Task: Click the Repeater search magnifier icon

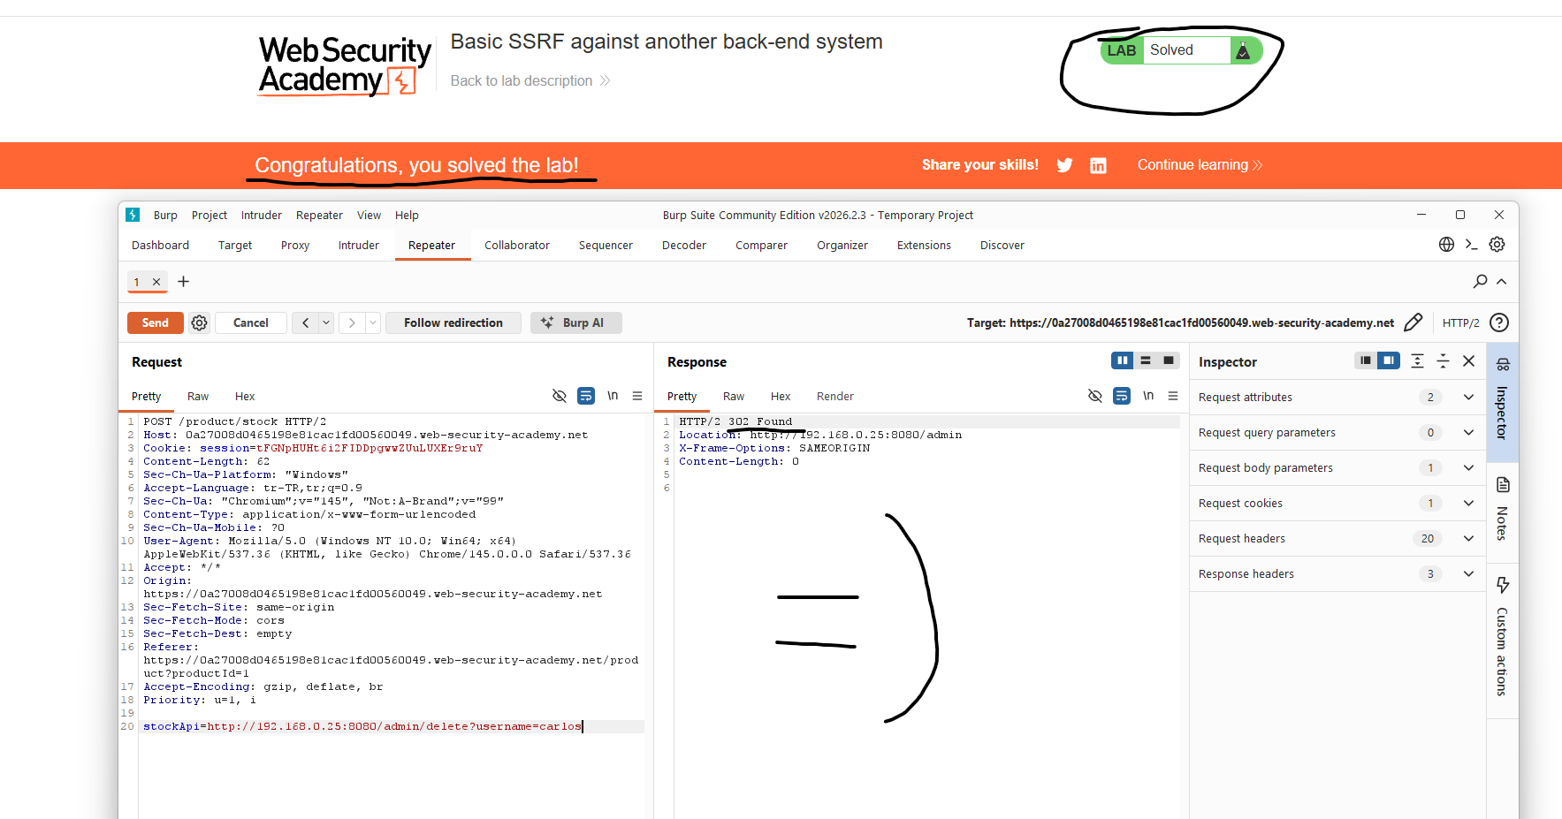Action: 1480,282
